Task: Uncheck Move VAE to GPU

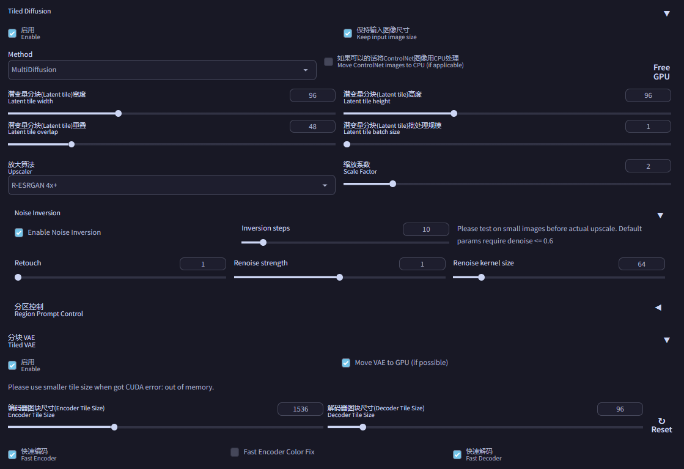Action: click(346, 363)
